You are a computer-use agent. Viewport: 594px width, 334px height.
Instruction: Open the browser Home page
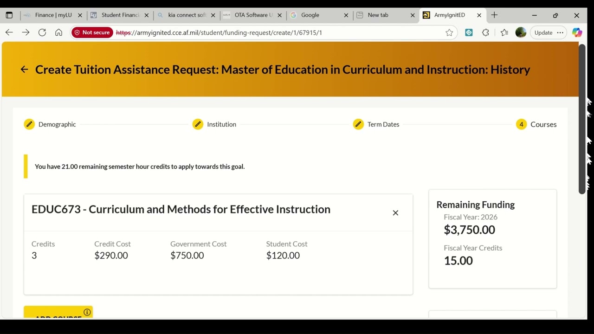tap(58, 32)
